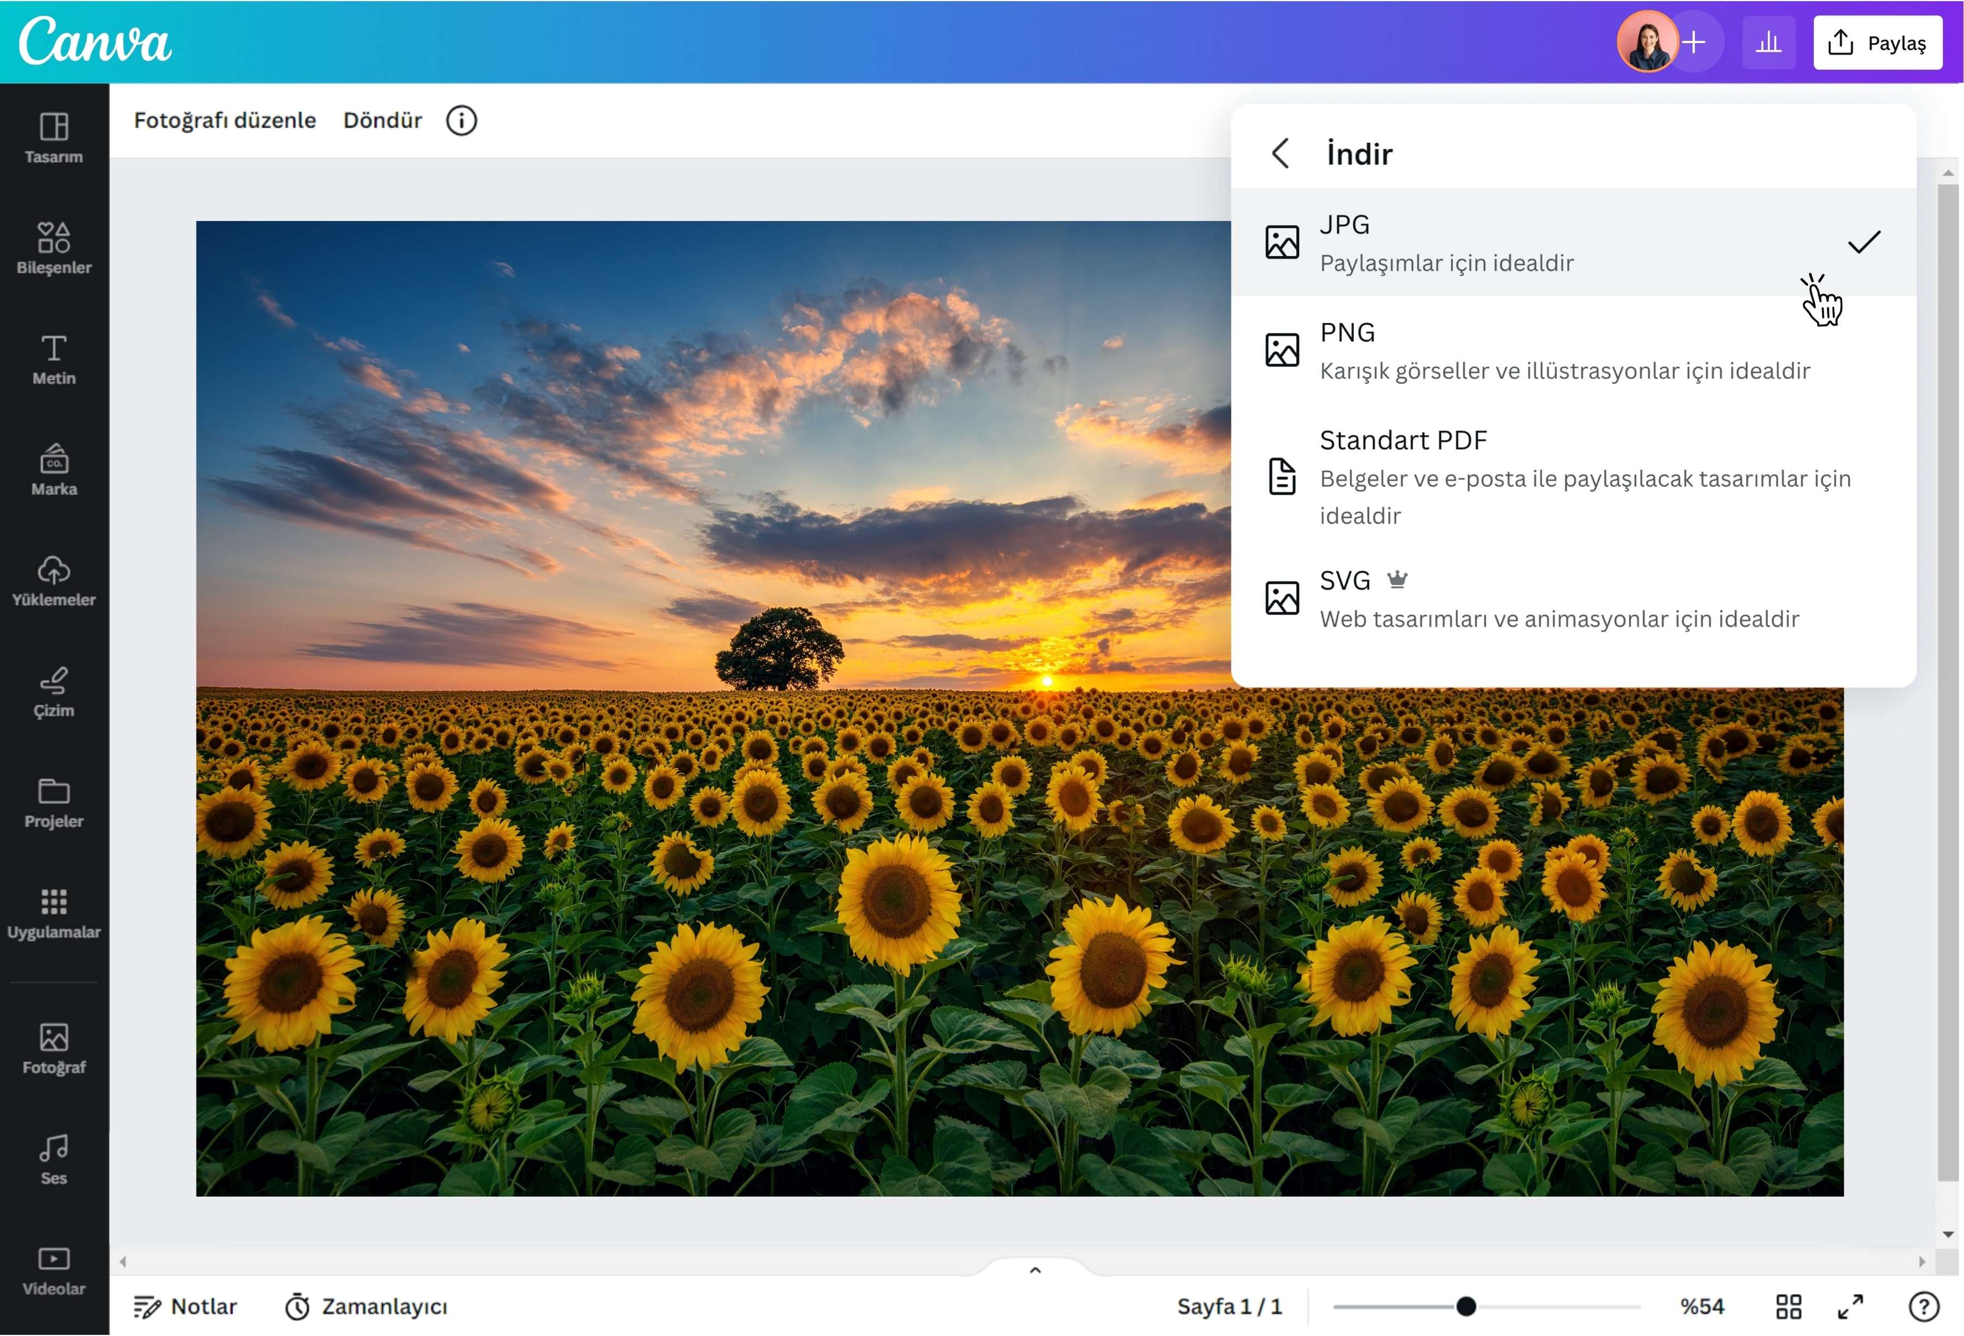
Task: Open the Projeler folder panel
Action: [54, 803]
